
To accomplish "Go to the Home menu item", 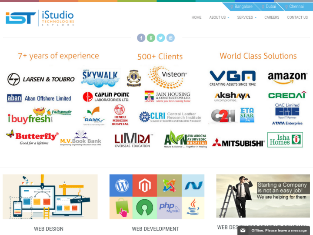I will (x=196, y=17).
